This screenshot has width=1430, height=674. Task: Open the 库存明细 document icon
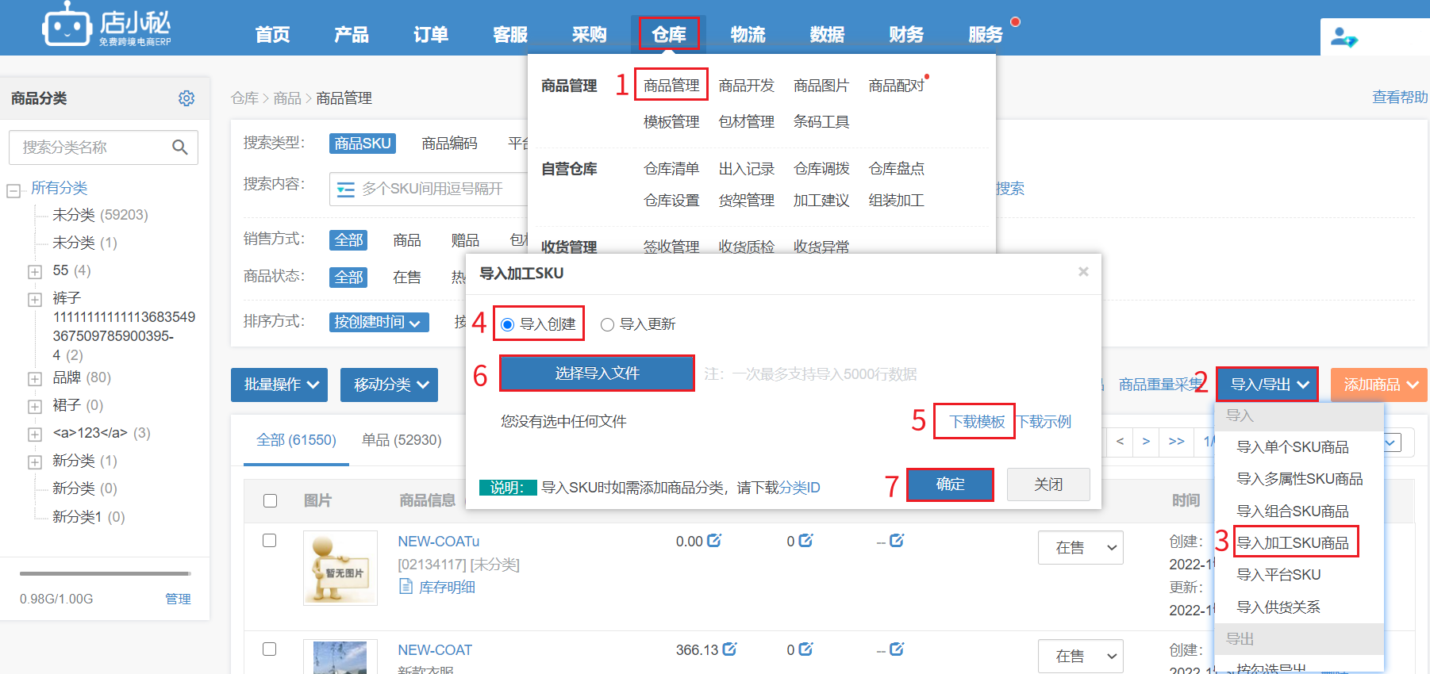[x=406, y=587]
